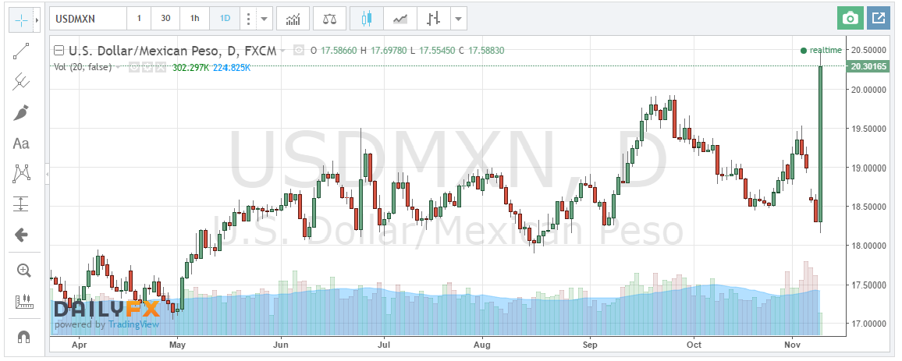The width and height of the screenshot is (902, 361).
Task: Click the realtime status indicator
Action: point(821,51)
